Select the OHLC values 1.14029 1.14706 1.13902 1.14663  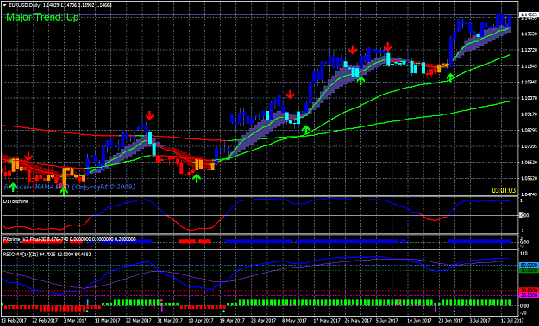(77, 5)
